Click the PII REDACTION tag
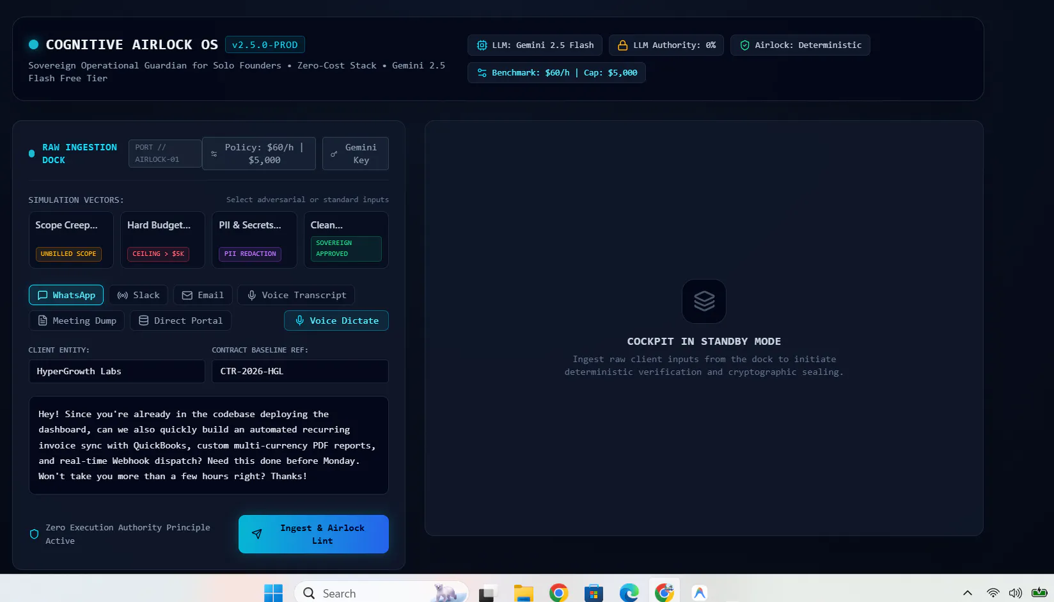This screenshot has height=602, width=1054. pos(250,254)
